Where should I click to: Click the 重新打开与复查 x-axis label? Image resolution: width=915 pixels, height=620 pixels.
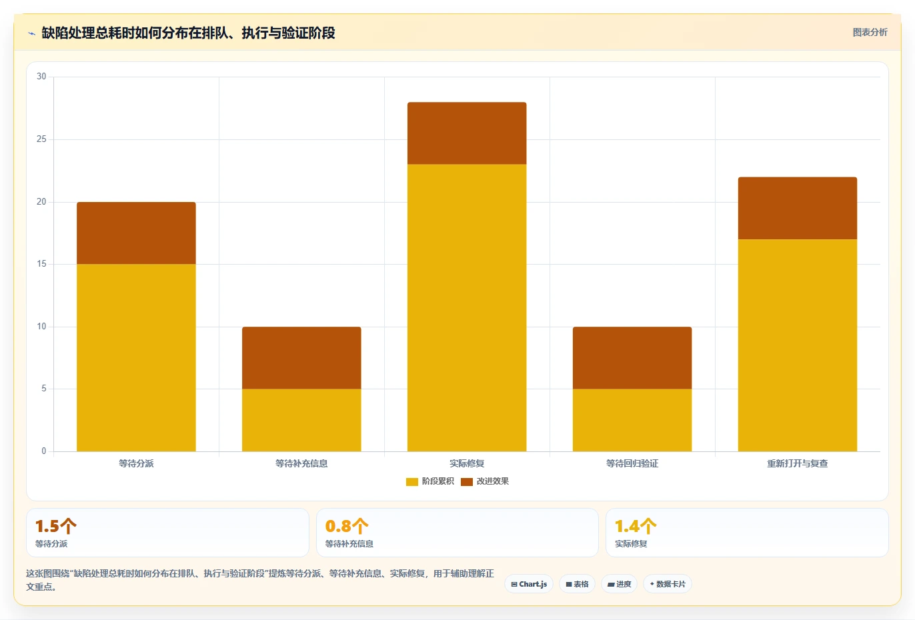[798, 463]
